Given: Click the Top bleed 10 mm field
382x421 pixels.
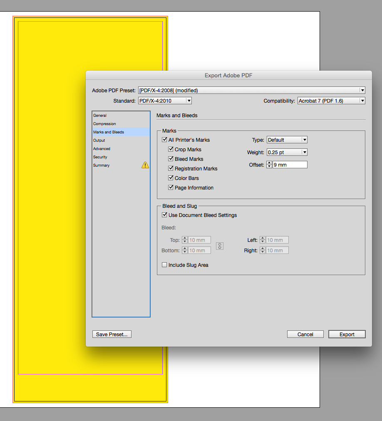Looking at the screenshot, I should [x=199, y=240].
